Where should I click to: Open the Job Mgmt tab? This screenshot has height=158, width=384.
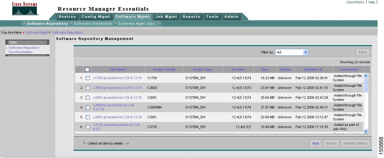[166, 17]
